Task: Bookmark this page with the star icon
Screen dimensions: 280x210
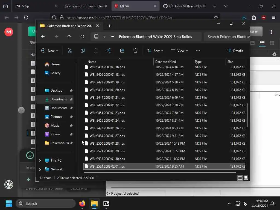Action: pyautogui.click(x=216, y=17)
